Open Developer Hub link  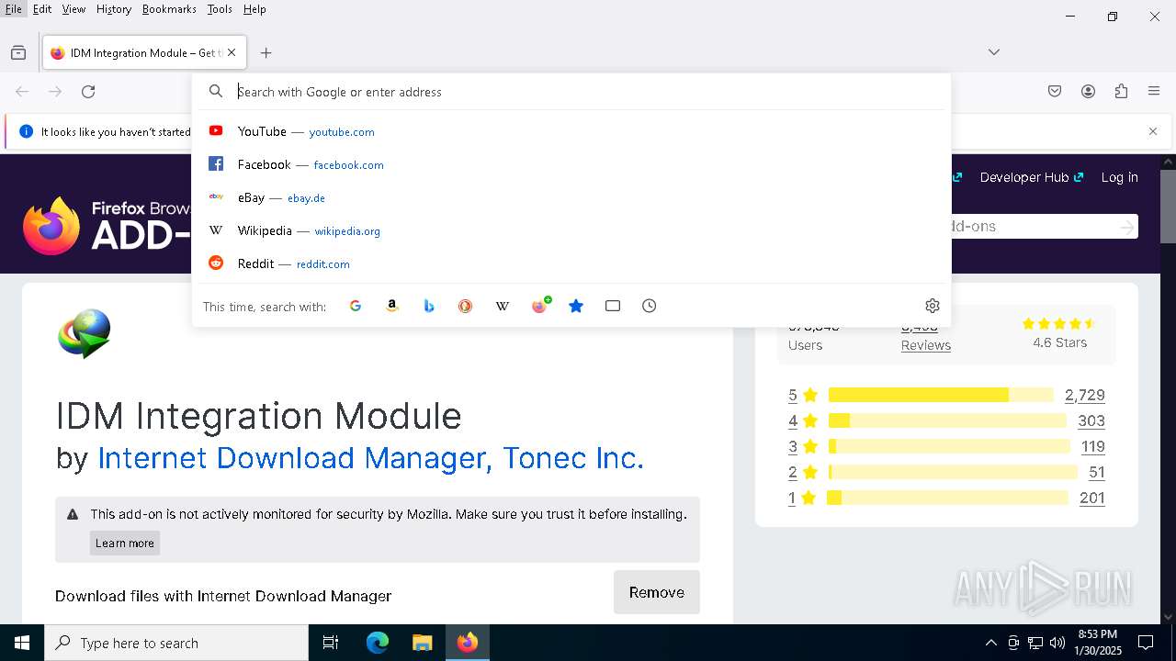[1032, 177]
